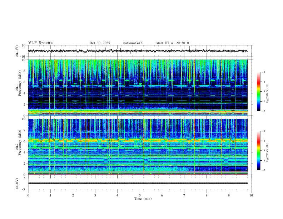The height and width of the screenshot is (219, 283).
Task: Click the 'VLF Spectra' title text
Action: tap(40, 43)
